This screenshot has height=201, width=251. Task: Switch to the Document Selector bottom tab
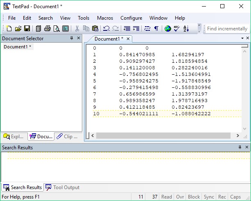pyautogui.click(x=41, y=137)
